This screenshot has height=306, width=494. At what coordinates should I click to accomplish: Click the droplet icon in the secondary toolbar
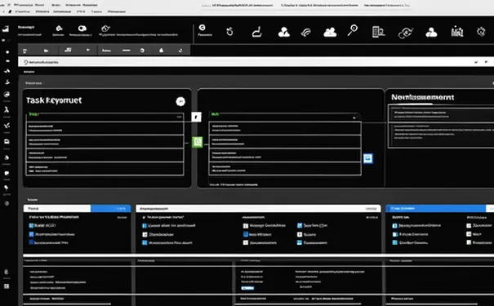[x=162, y=51]
